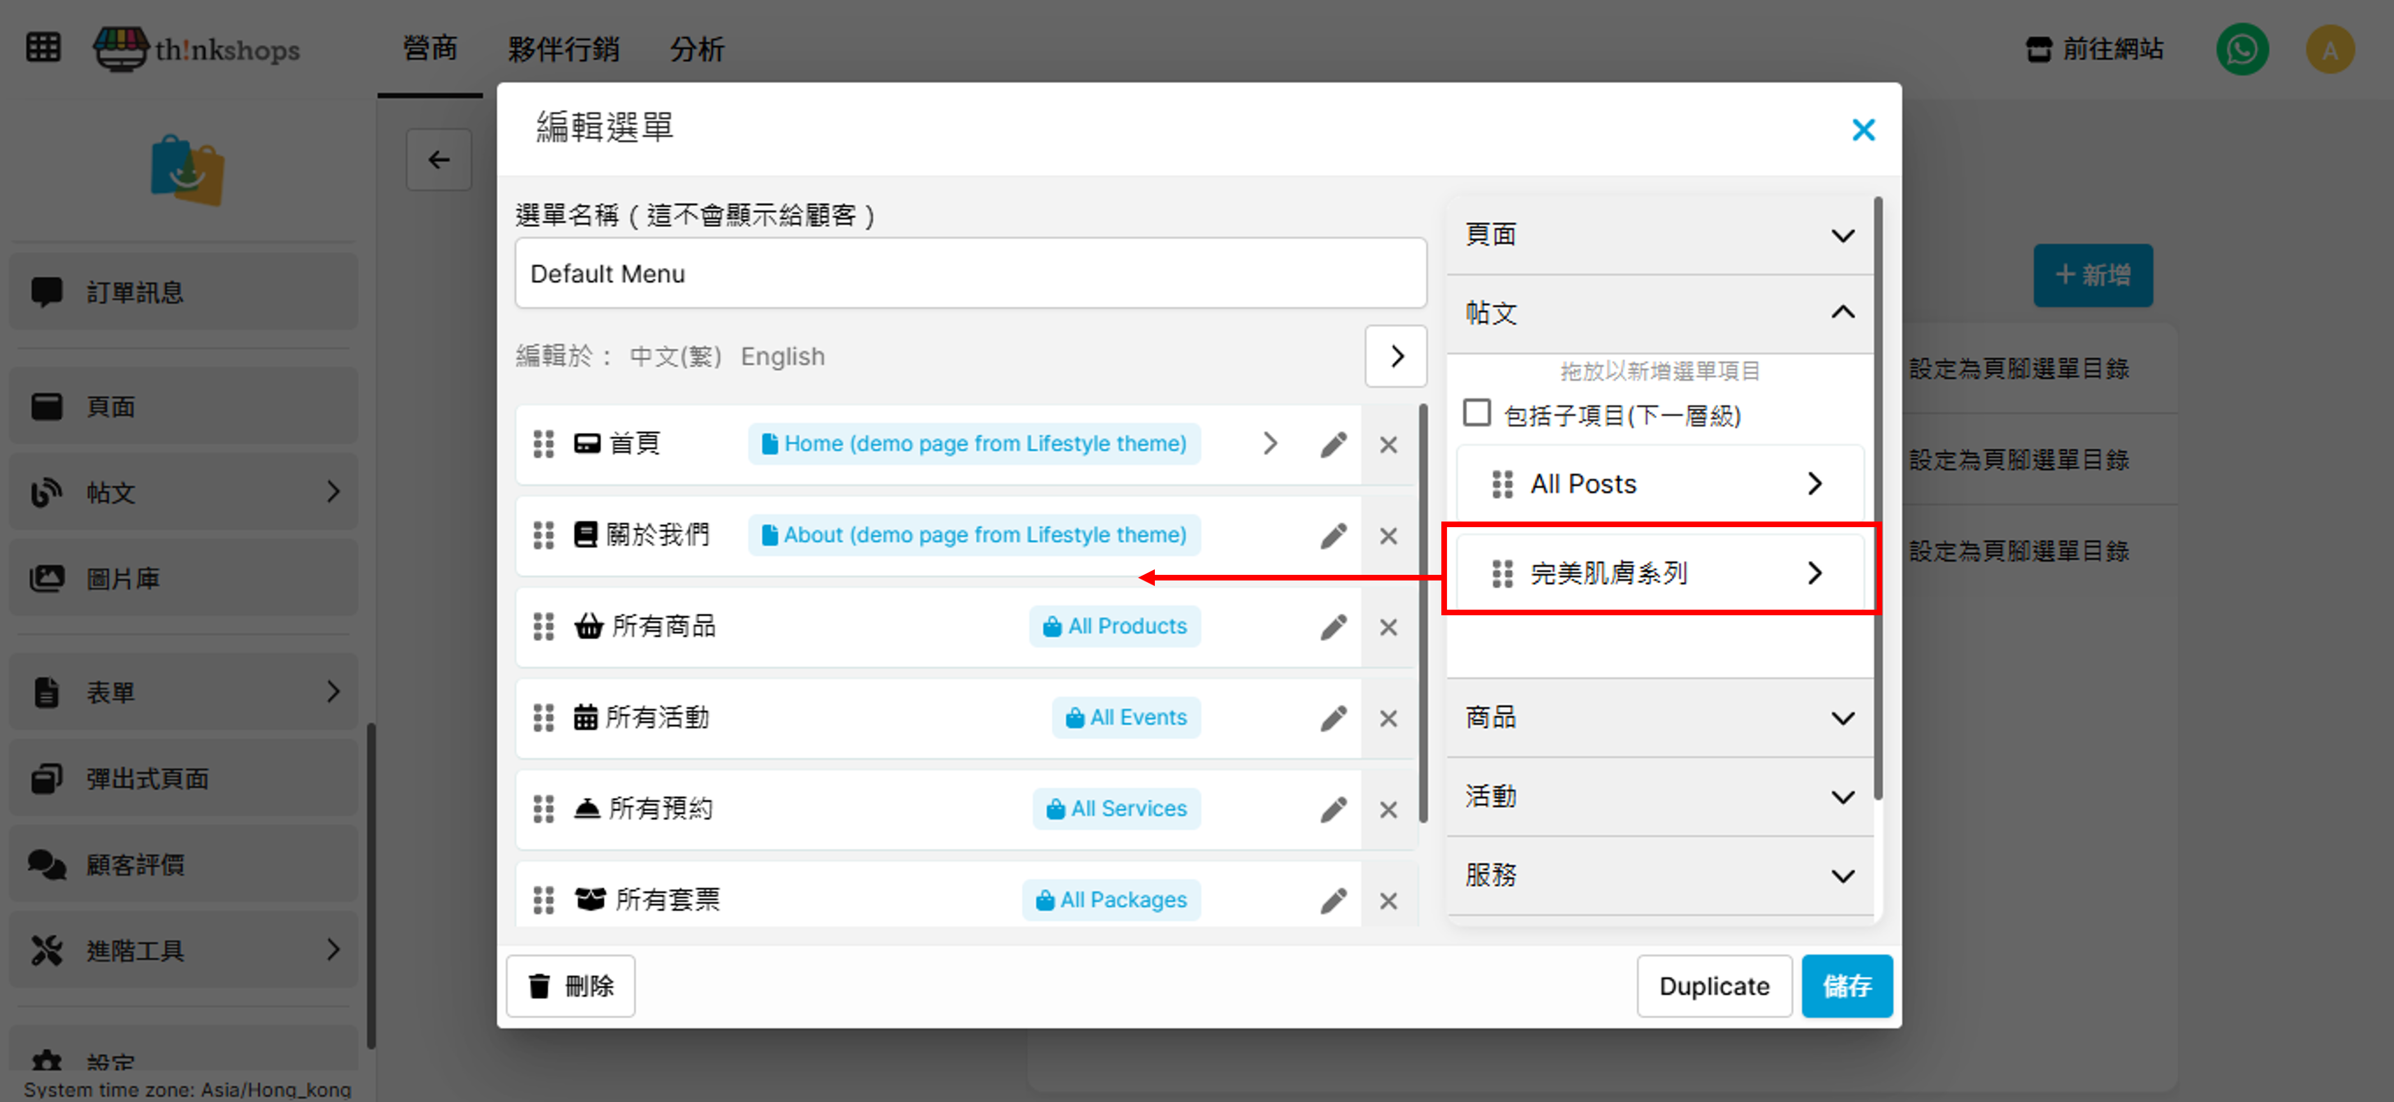Select 中文(繁) editing language
The height and width of the screenshot is (1102, 2394).
675,357
